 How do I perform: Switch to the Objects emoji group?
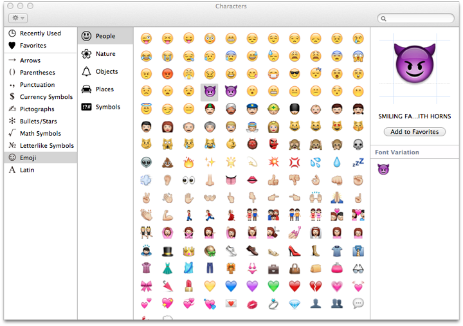click(105, 71)
